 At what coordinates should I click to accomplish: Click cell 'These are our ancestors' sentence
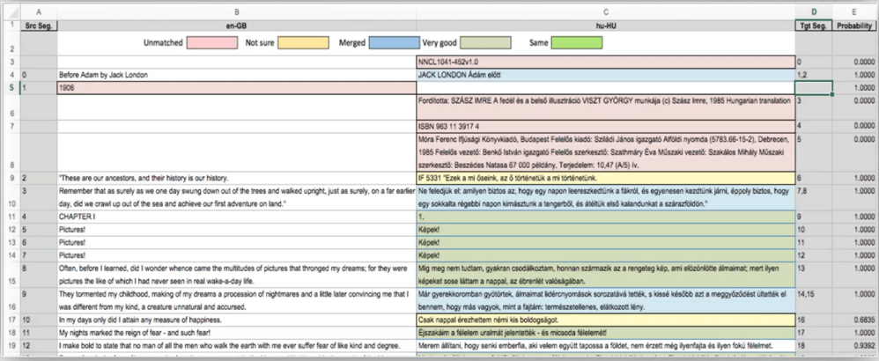[237, 178]
